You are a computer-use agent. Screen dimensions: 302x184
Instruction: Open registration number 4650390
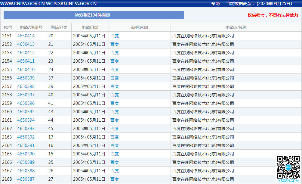tap(26, 154)
